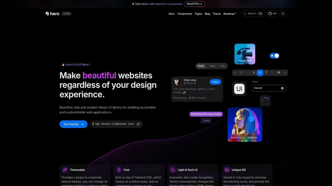
Task: Copy the npx heroui-cli install command
Action: coord(138,124)
